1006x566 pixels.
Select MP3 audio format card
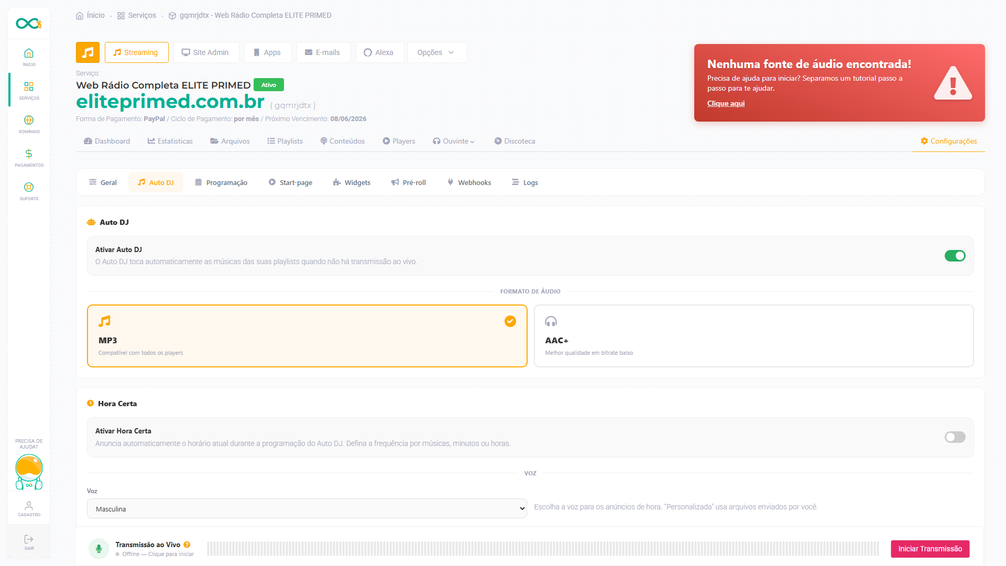307,336
